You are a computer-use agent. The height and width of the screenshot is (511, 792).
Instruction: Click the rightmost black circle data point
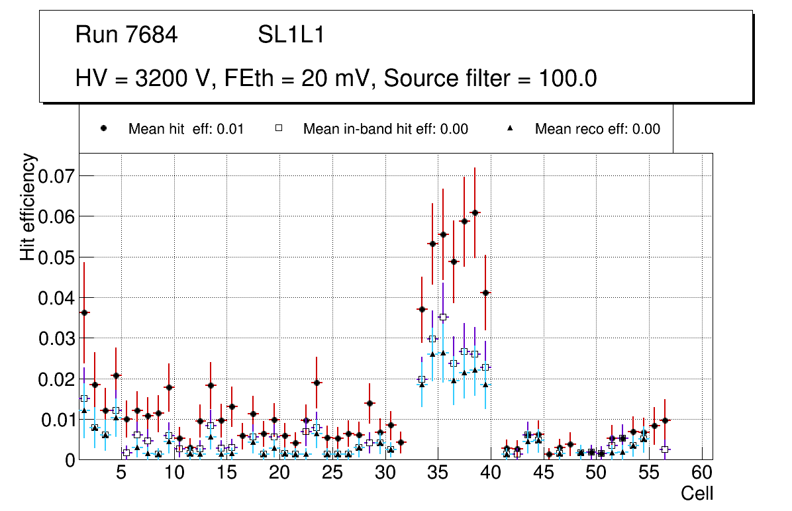[665, 420]
